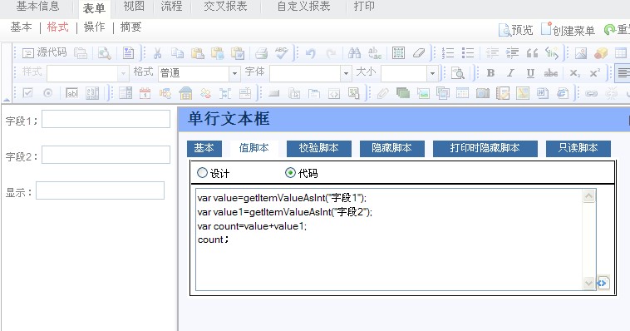630x331 pixels.
Task: Switch to 基本信息 tab
Action: point(37,7)
